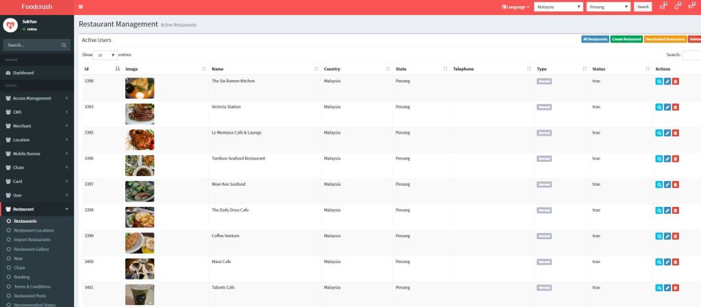Image resolution: width=701 pixels, height=307 pixels.
Task: Open the flag tasks icon in header
Action: coord(692,7)
